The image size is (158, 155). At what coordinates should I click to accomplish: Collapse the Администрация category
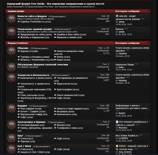coord(149,11)
